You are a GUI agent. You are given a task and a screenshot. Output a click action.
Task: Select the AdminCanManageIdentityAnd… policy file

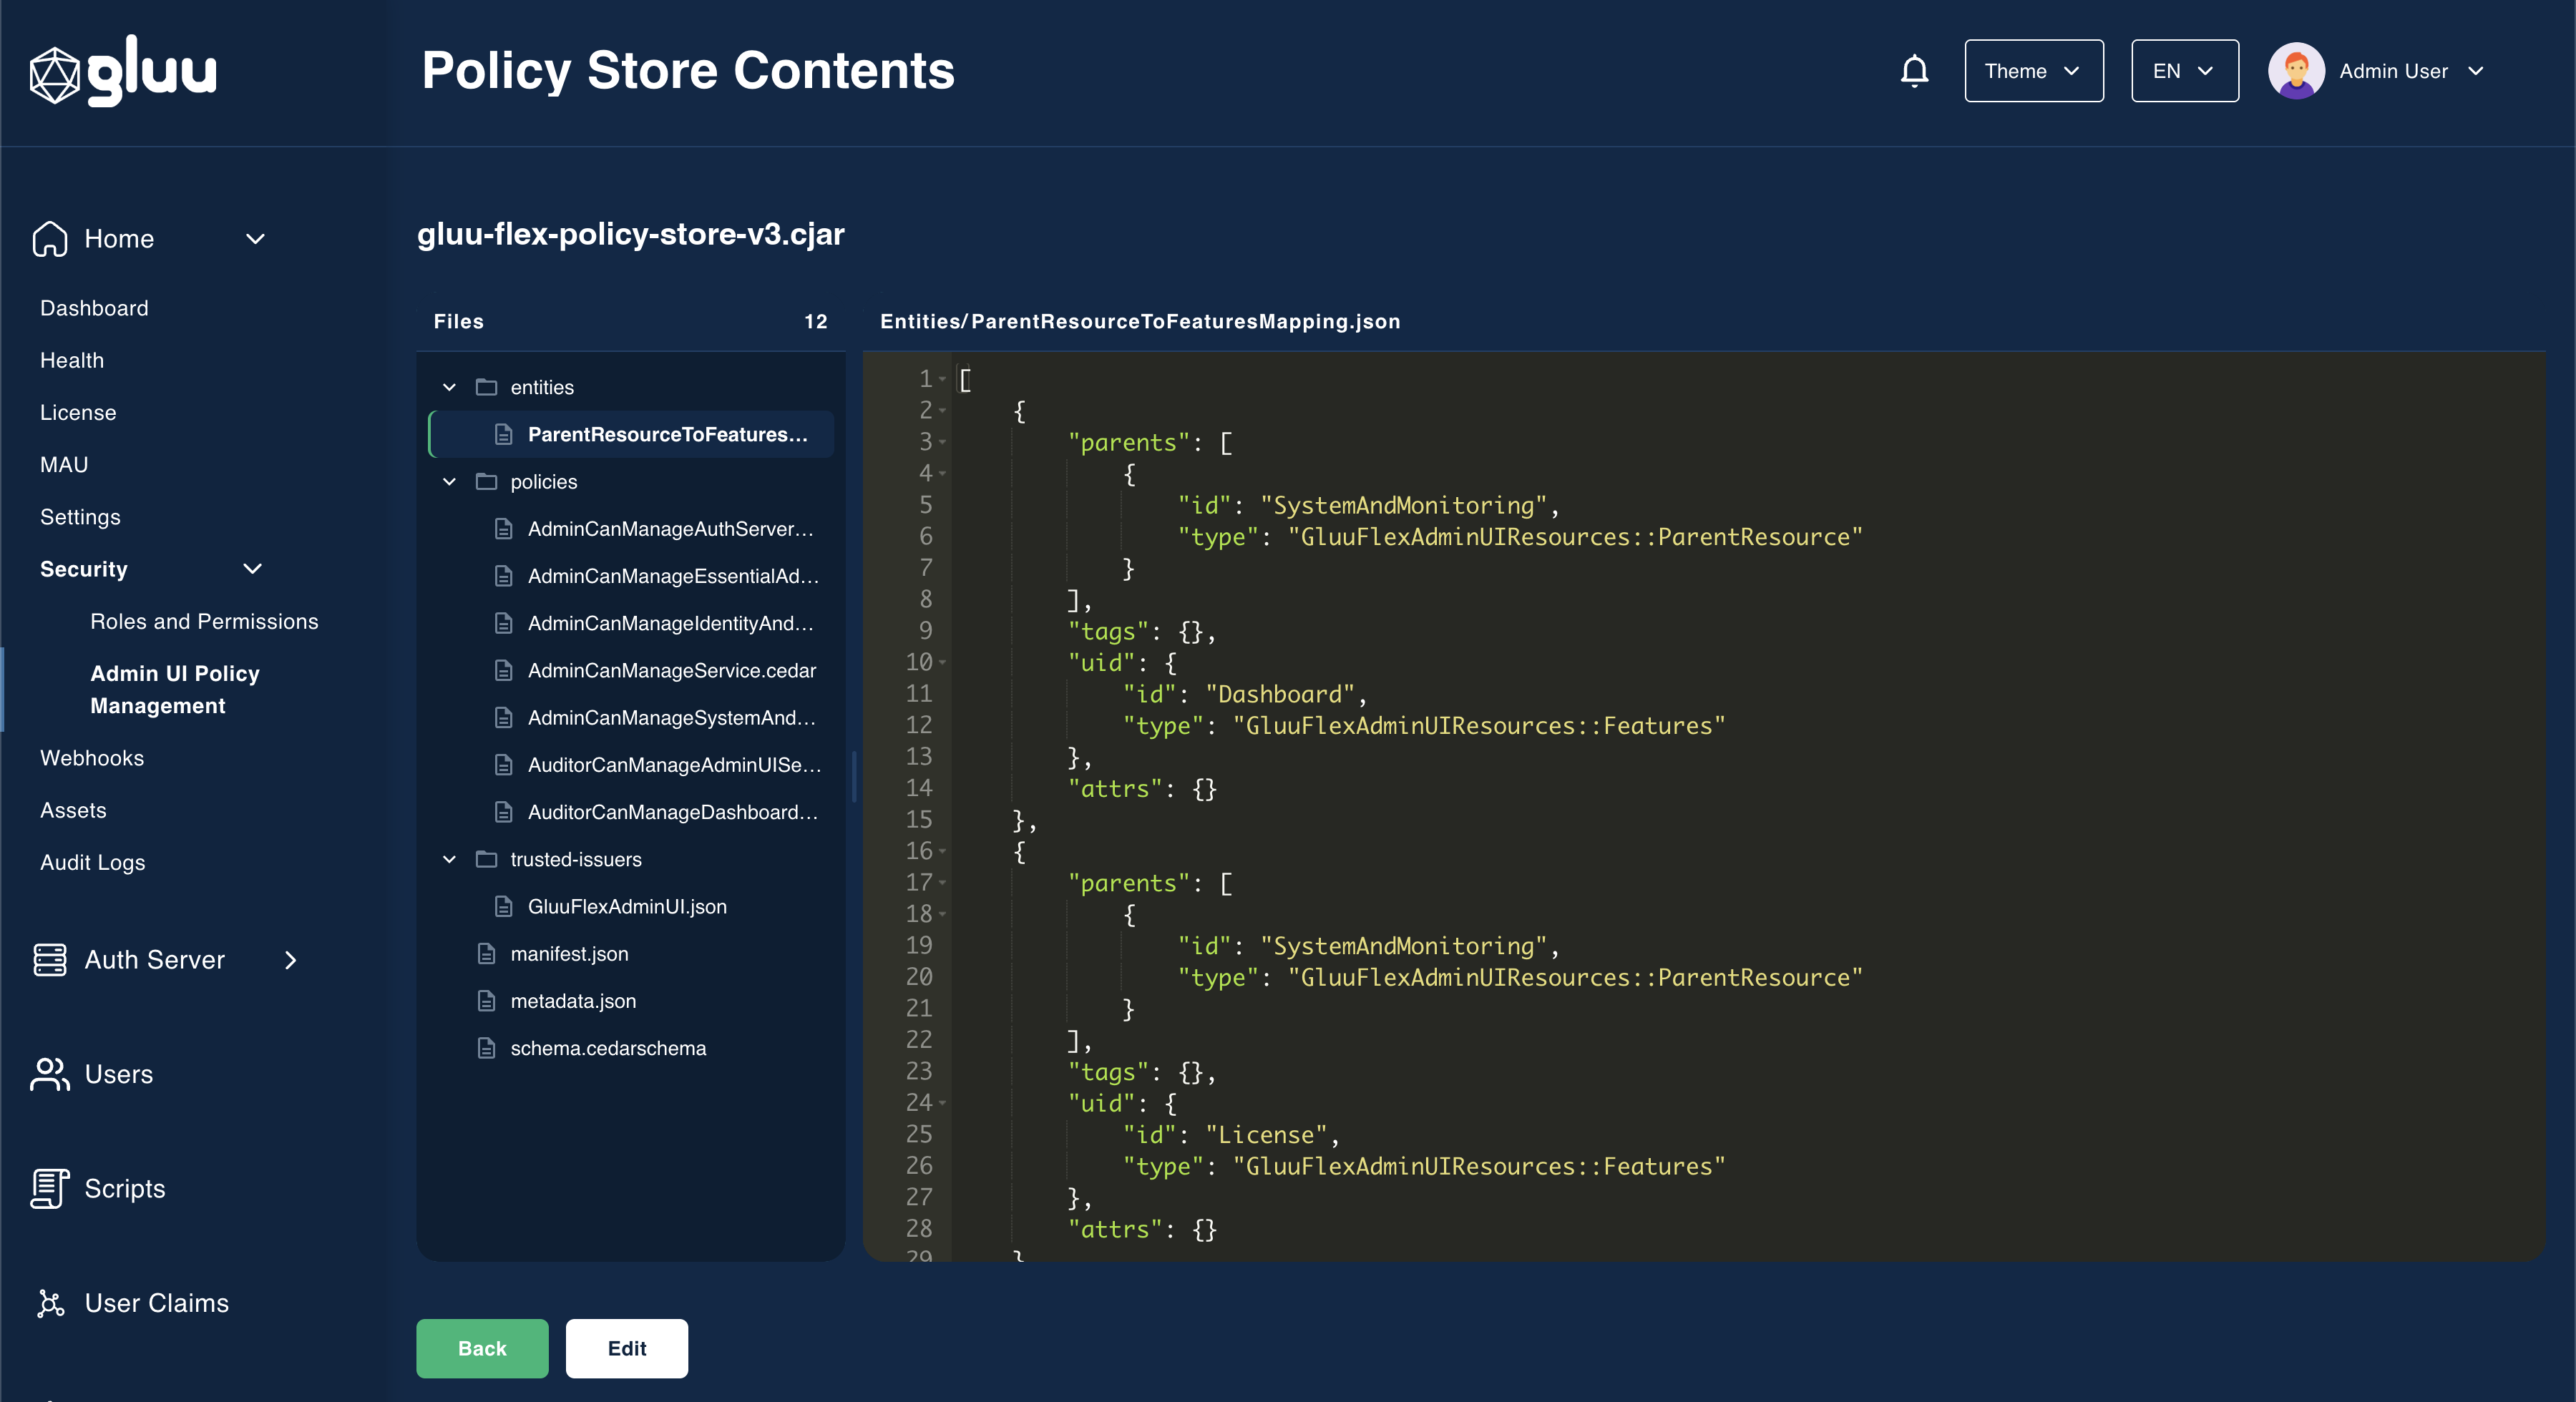click(x=632, y=624)
